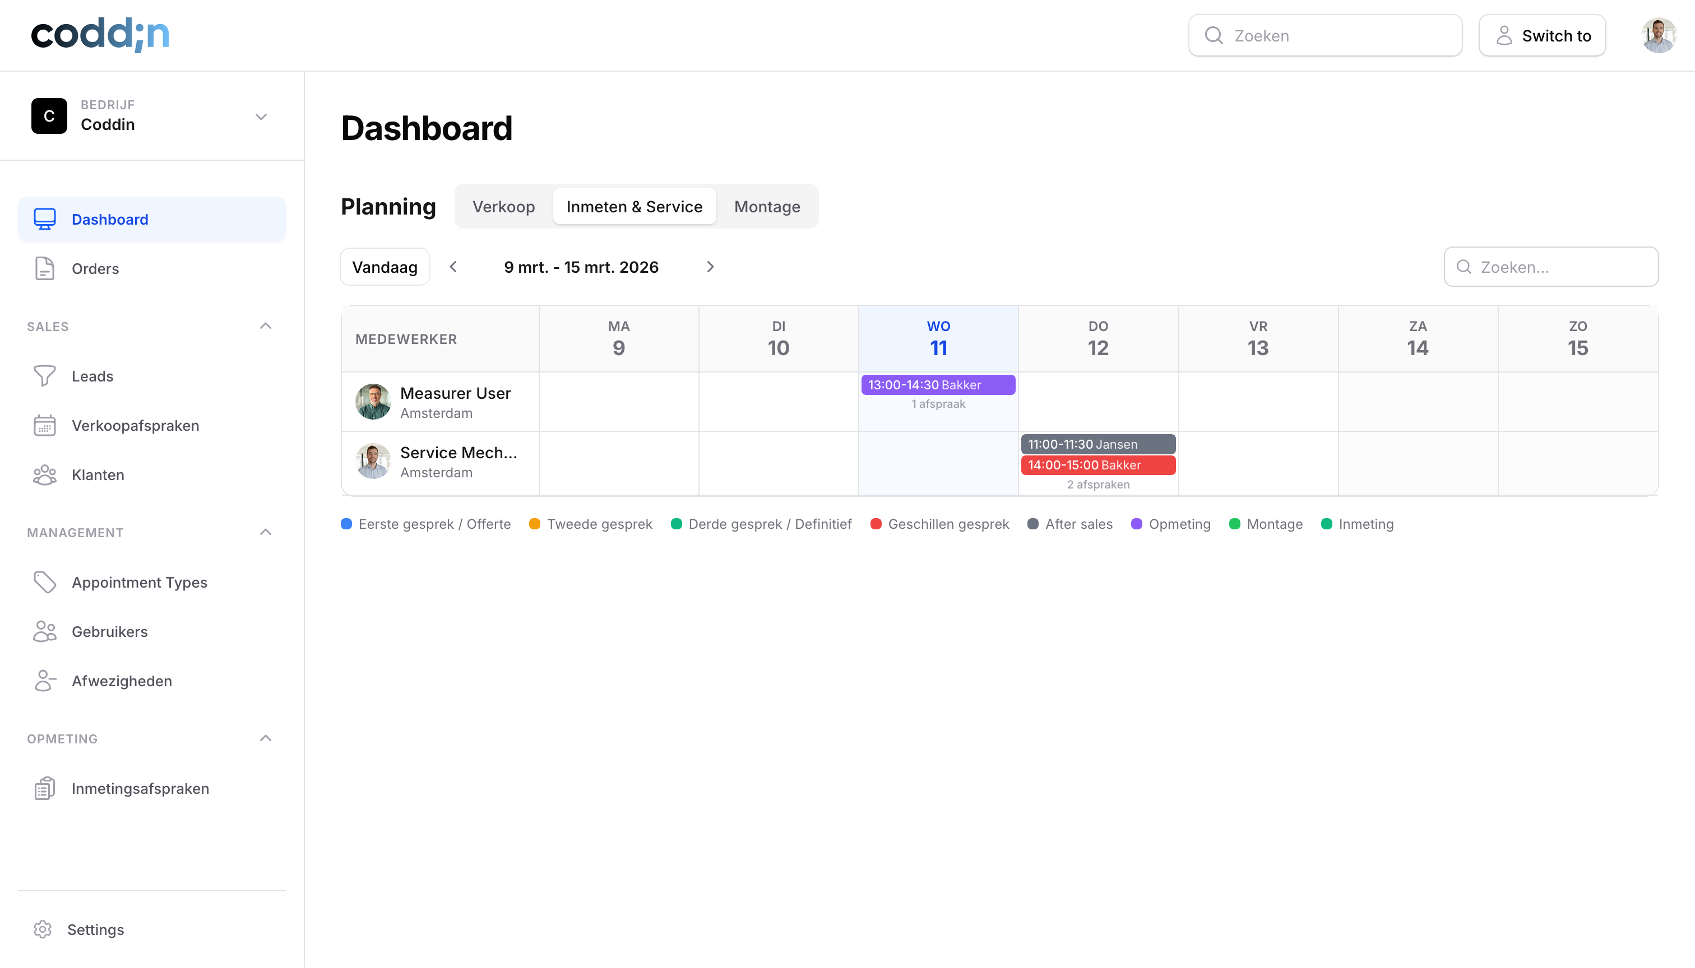
Task: Open Inmetingsafspraken clipboard icon
Action: click(x=44, y=788)
